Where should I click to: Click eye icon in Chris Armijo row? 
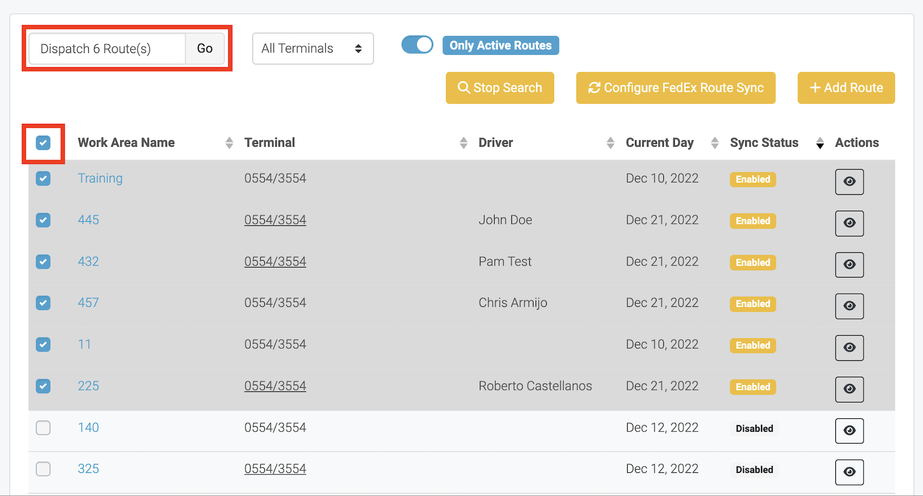coord(849,306)
